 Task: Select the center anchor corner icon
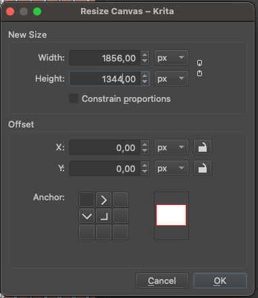tap(103, 216)
